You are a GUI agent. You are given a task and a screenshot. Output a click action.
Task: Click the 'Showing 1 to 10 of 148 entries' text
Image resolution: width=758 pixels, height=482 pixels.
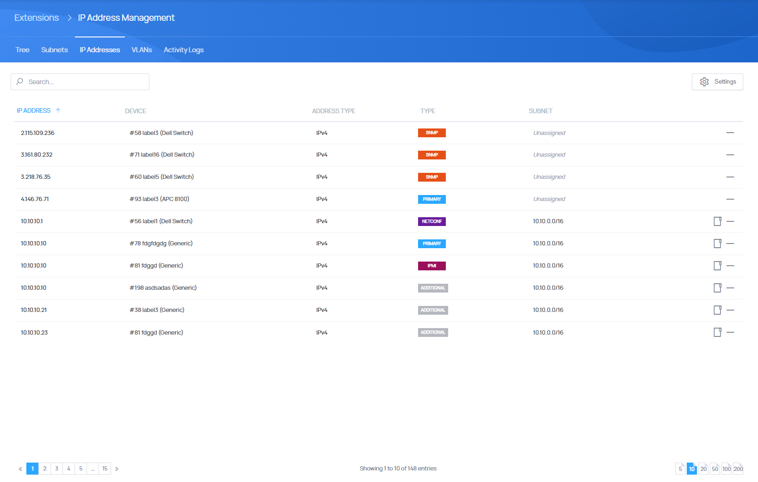point(398,469)
